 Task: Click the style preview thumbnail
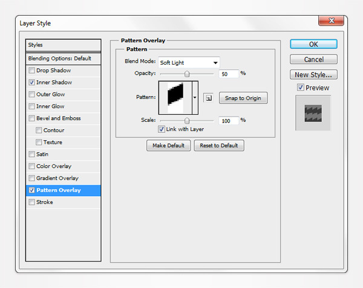(x=313, y=113)
